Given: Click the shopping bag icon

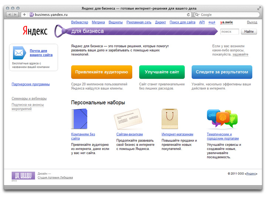Looking at the screenshot, I should click(x=170, y=119).
